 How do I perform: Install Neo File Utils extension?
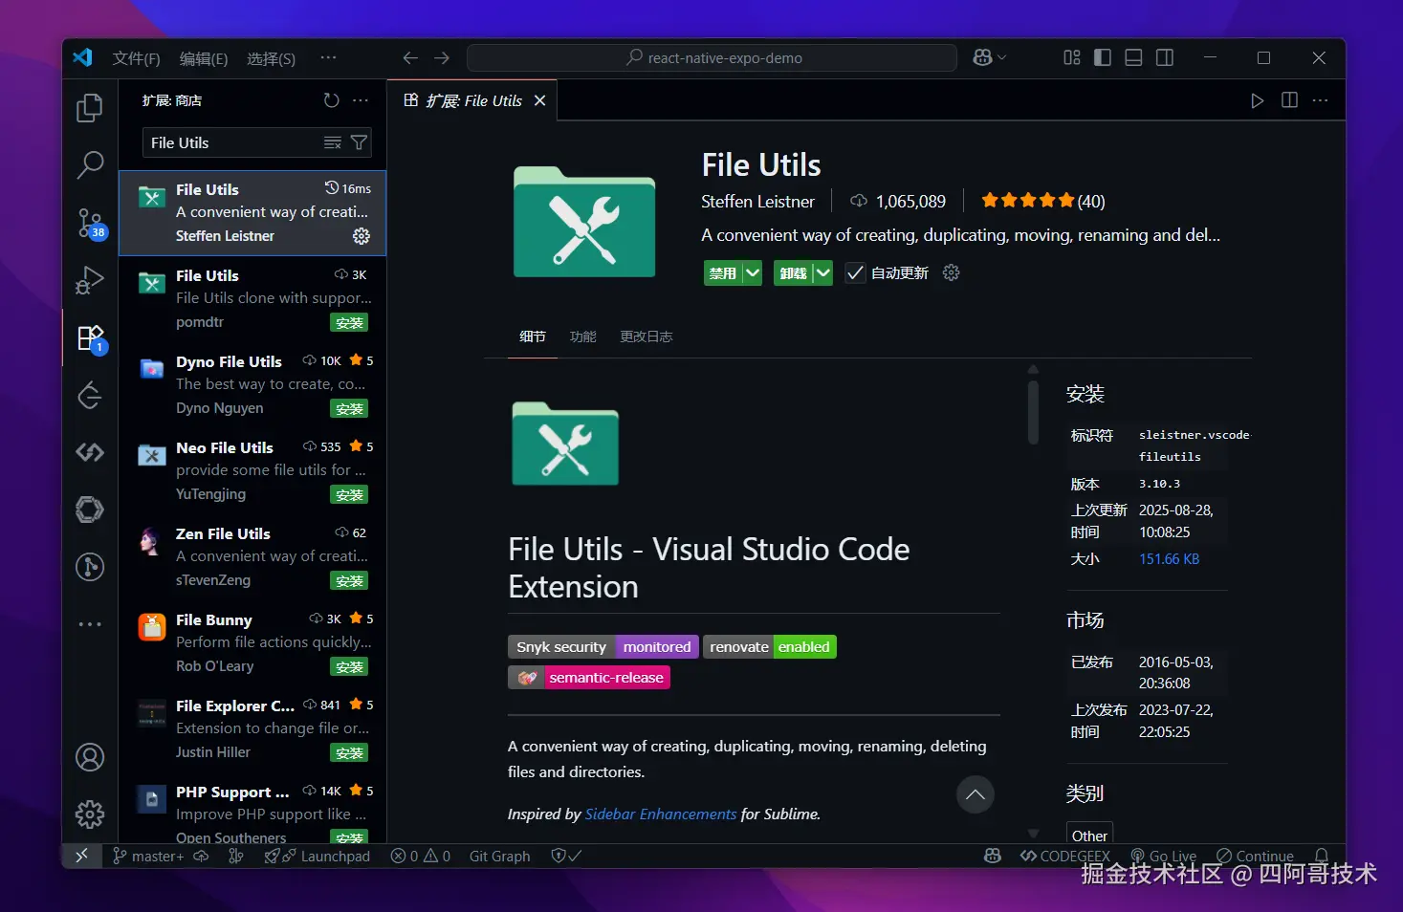point(349,495)
